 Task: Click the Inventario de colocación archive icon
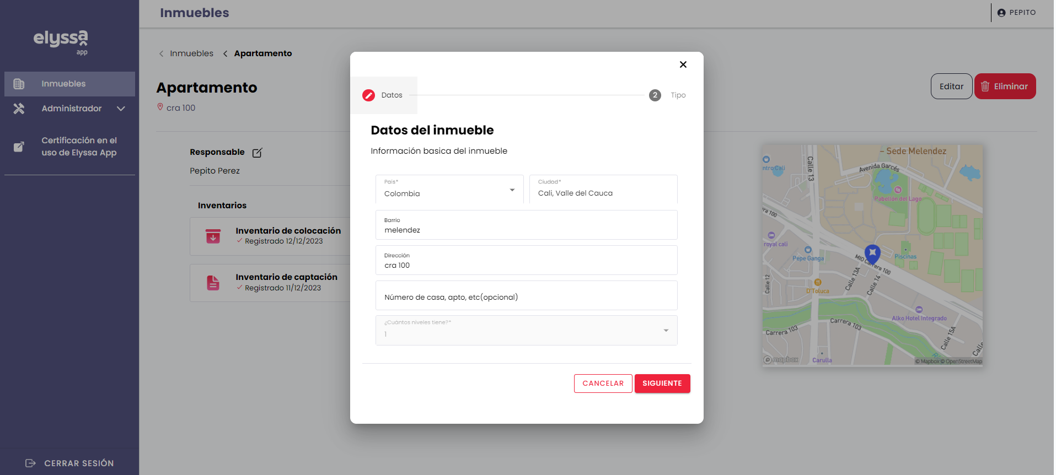(213, 236)
